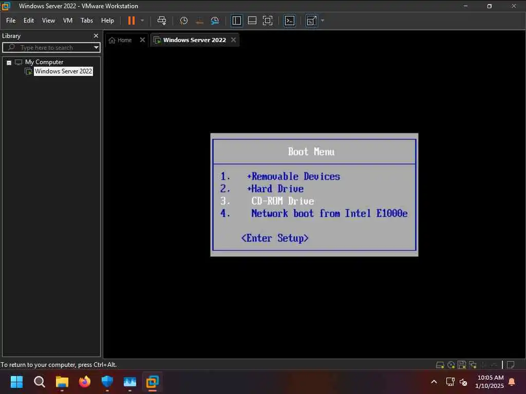
Task: Select Enter Setup in the Boot Menu
Action: tap(275, 238)
